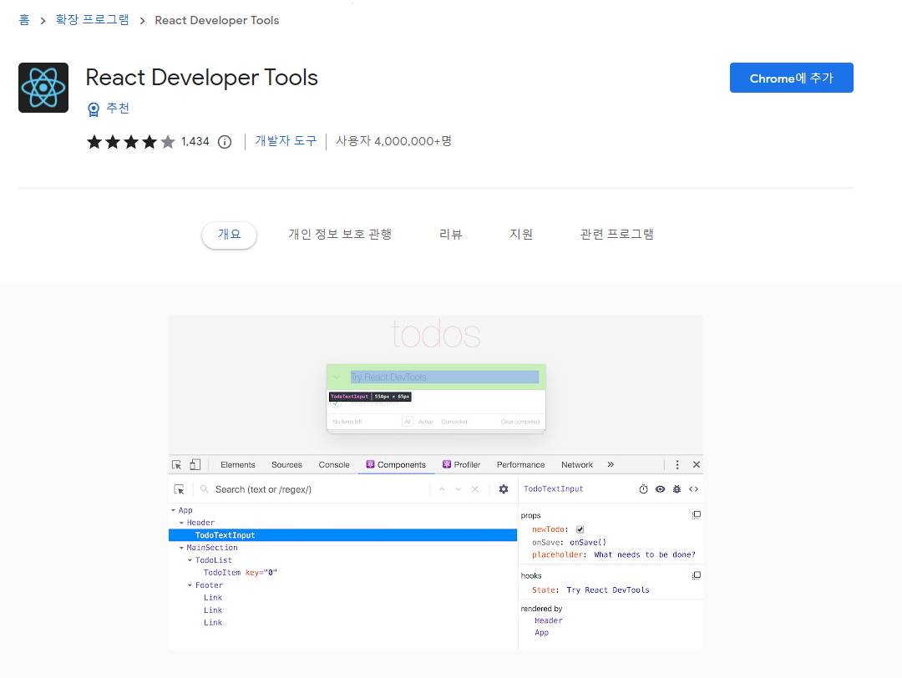Image resolution: width=902 pixels, height=678 pixels.
Task: Switch to the Profiler tab
Action: coord(461,464)
